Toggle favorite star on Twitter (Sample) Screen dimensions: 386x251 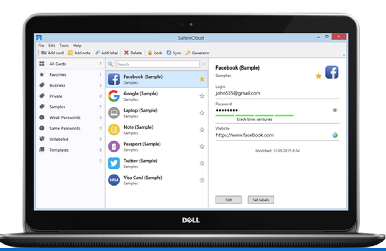click(x=202, y=163)
